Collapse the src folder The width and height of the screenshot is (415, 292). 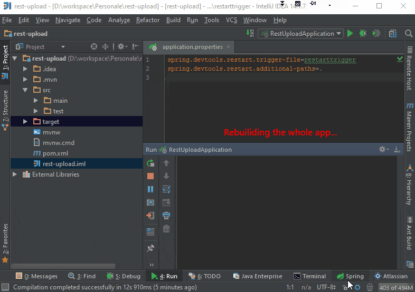tap(25, 90)
